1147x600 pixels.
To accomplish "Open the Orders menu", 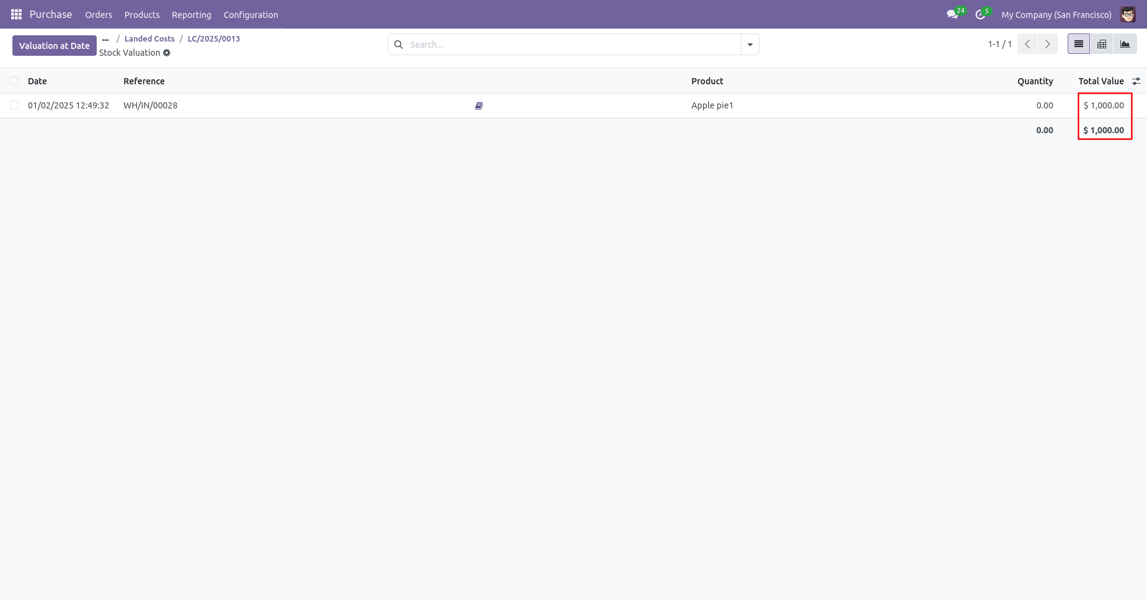I will pyautogui.click(x=99, y=14).
